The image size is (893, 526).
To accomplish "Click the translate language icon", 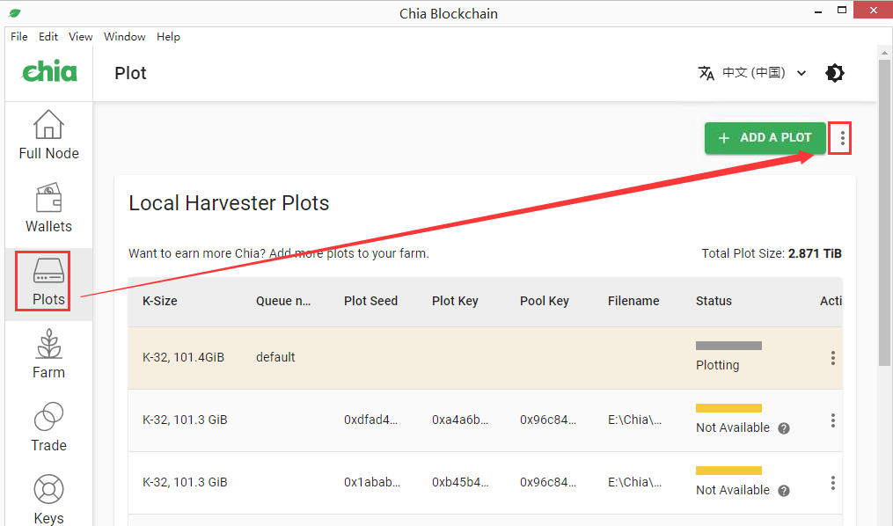I will pos(706,73).
